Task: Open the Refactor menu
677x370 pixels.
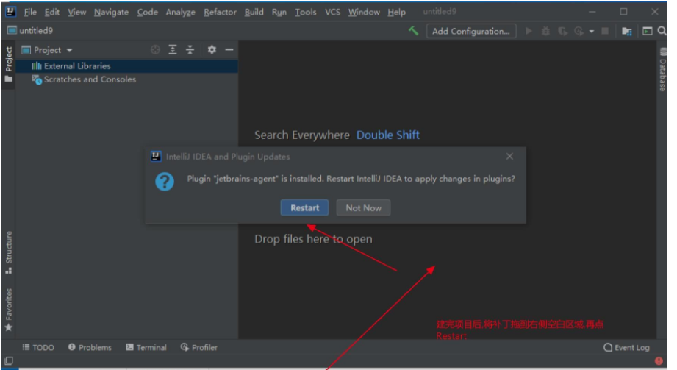Action: tap(220, 12)
